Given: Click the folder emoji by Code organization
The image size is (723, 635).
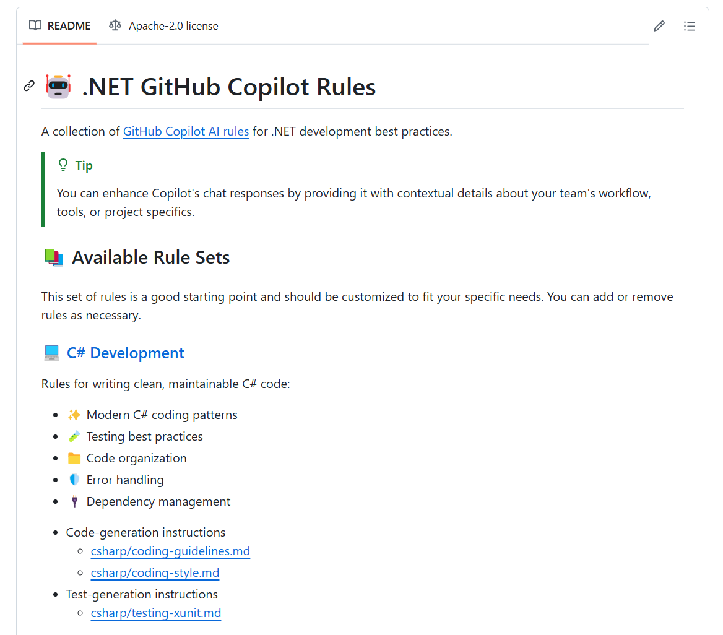Looking at the screenshot, I should click(x=74, y=458).
